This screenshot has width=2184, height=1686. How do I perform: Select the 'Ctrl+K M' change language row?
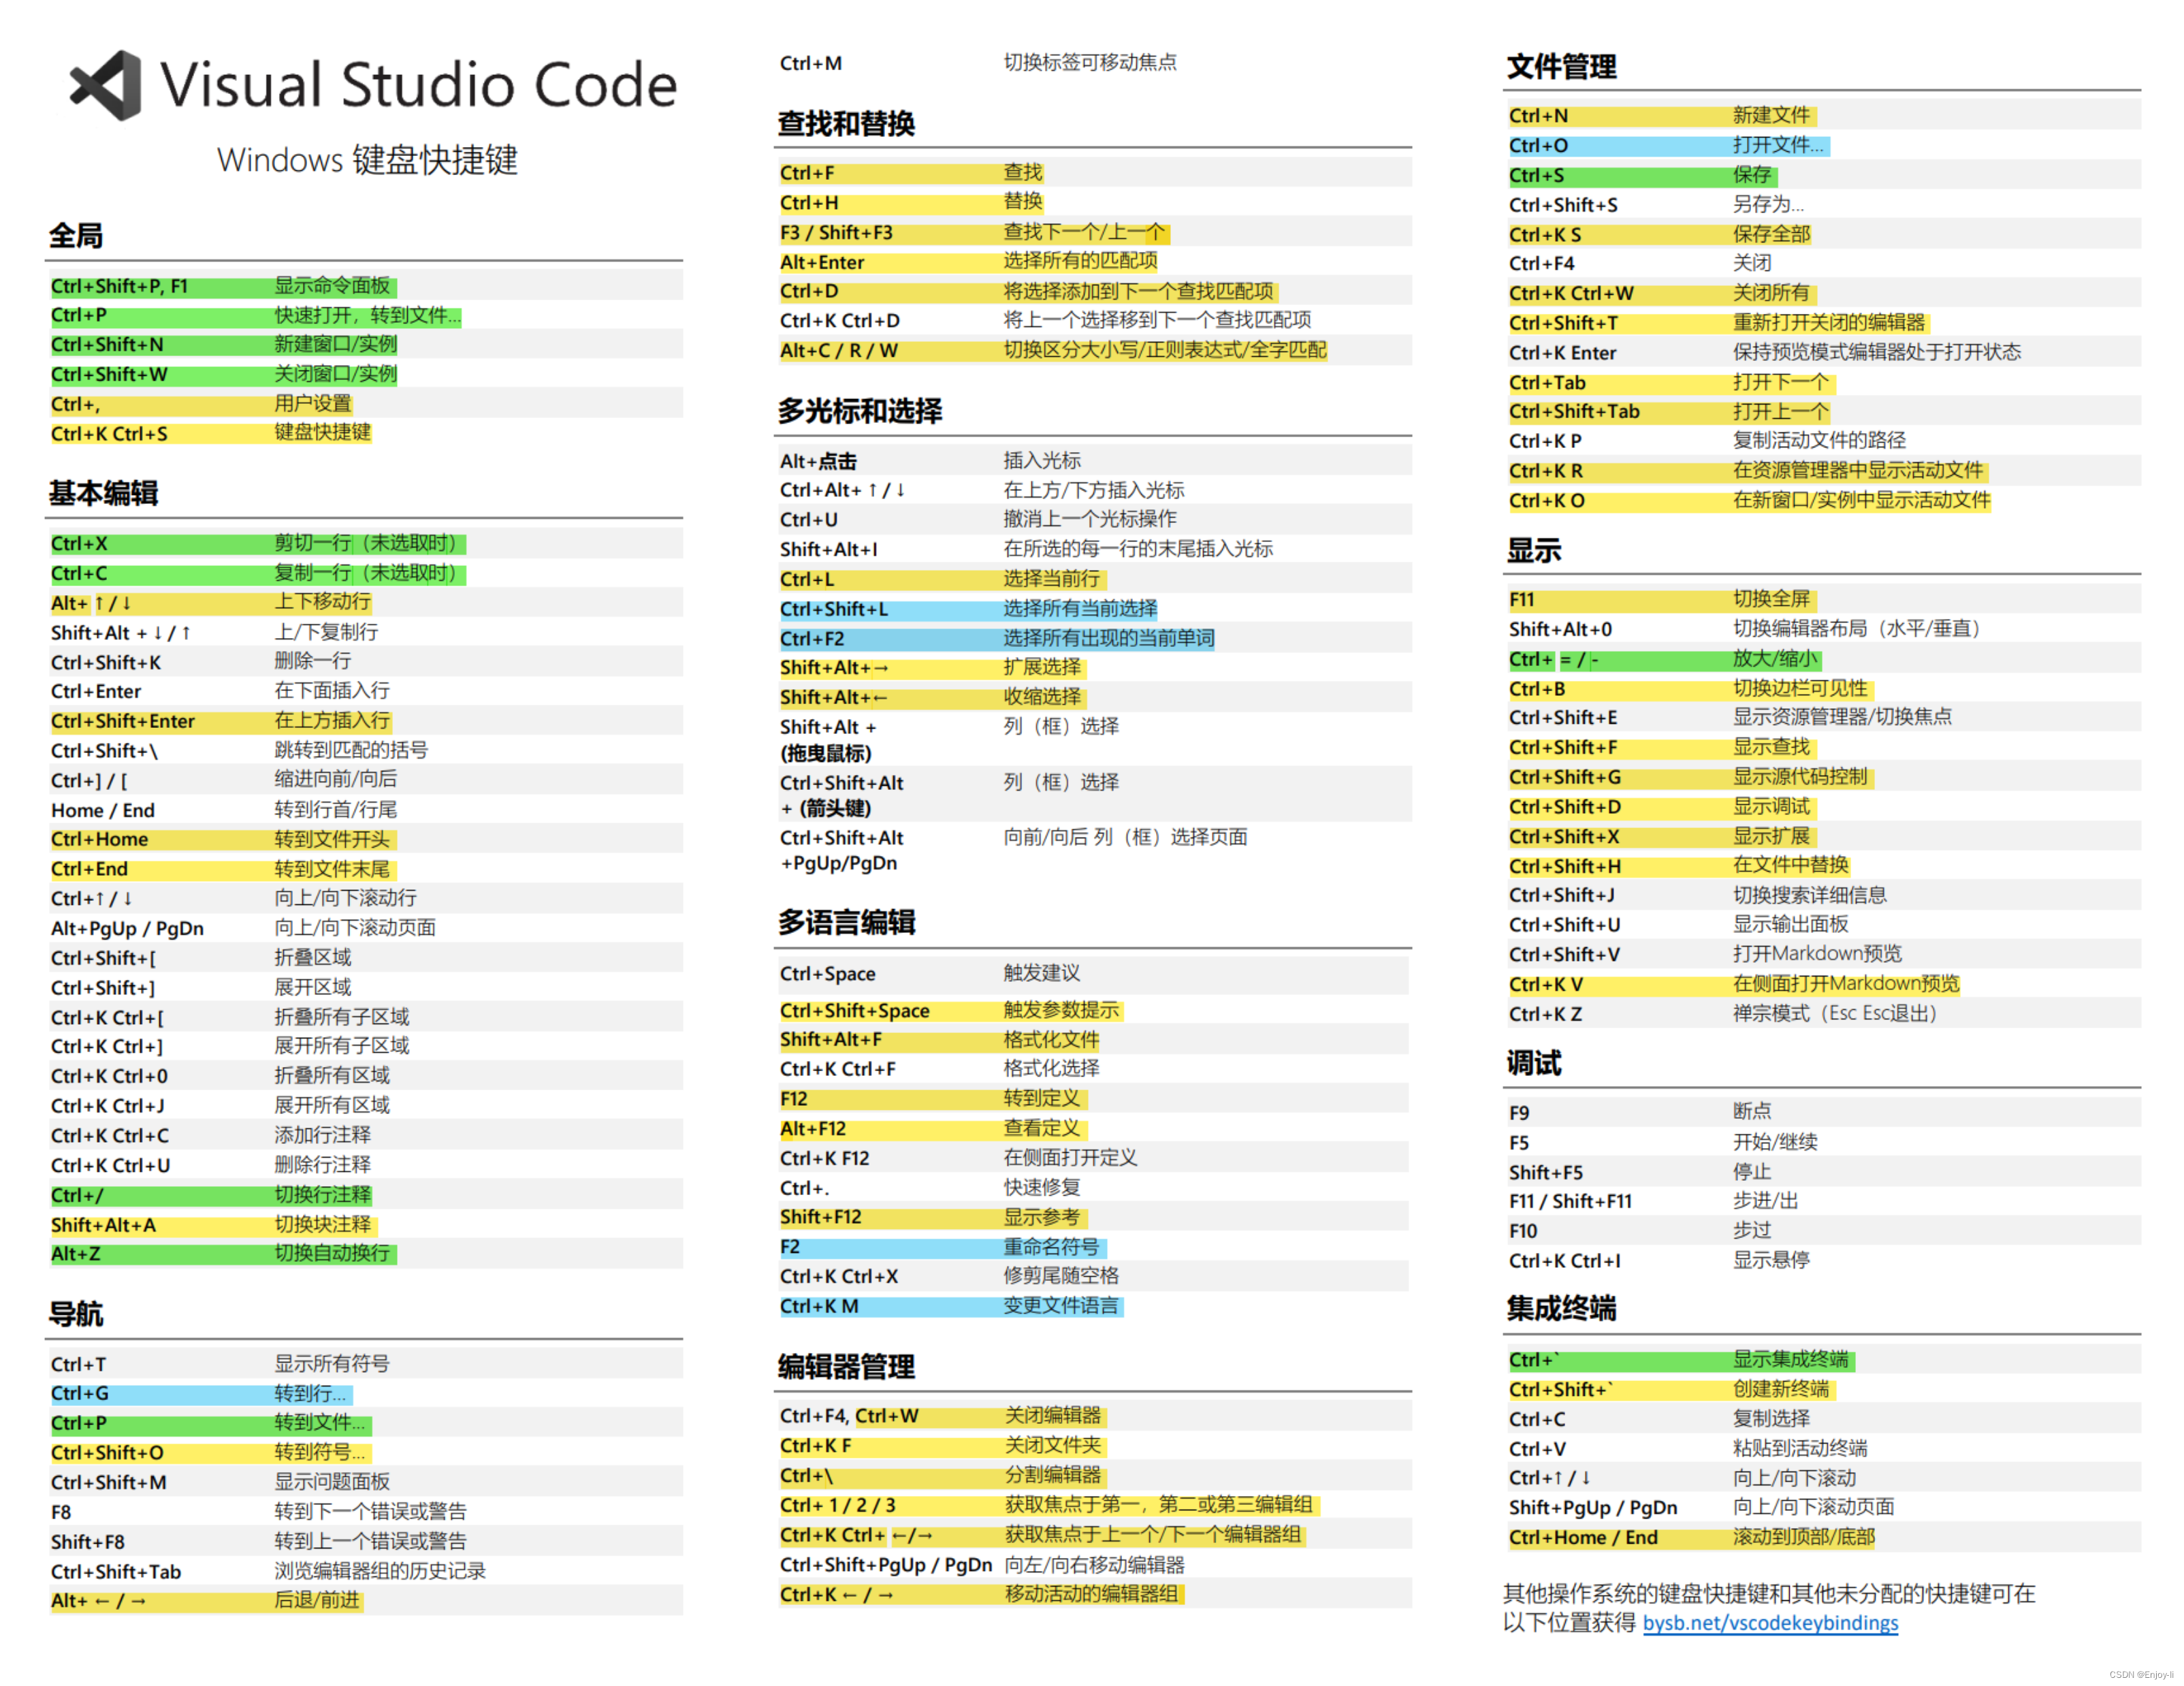click(1093, 1306)
